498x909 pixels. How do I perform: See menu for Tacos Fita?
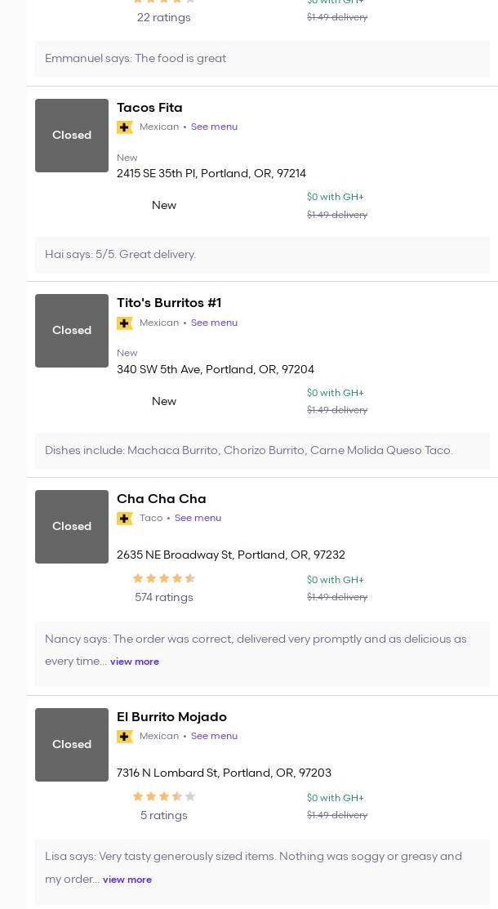pyautogui.click(x=214, y=127)
